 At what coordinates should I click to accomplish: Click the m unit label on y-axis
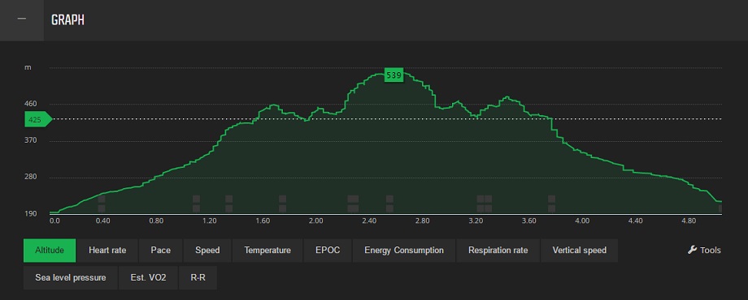(x=28, y=67)
